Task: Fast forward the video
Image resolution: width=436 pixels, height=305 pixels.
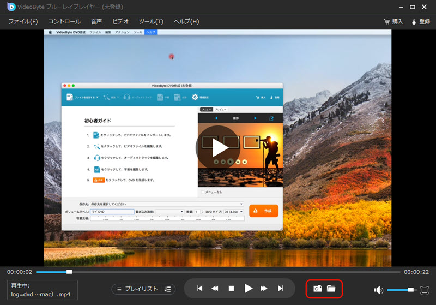Action: (264, 289)
